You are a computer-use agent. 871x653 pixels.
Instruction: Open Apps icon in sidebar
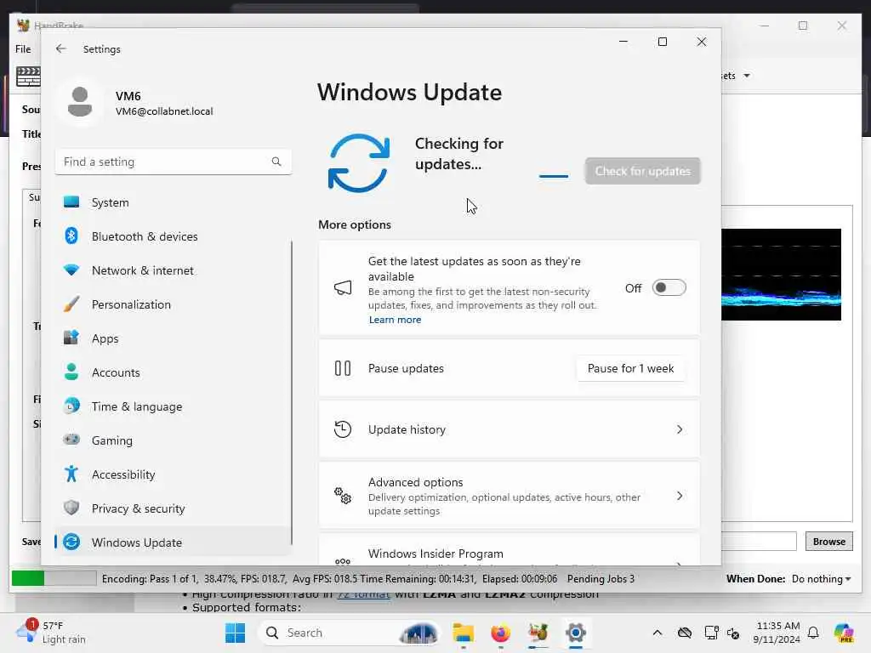coord(71,338)
